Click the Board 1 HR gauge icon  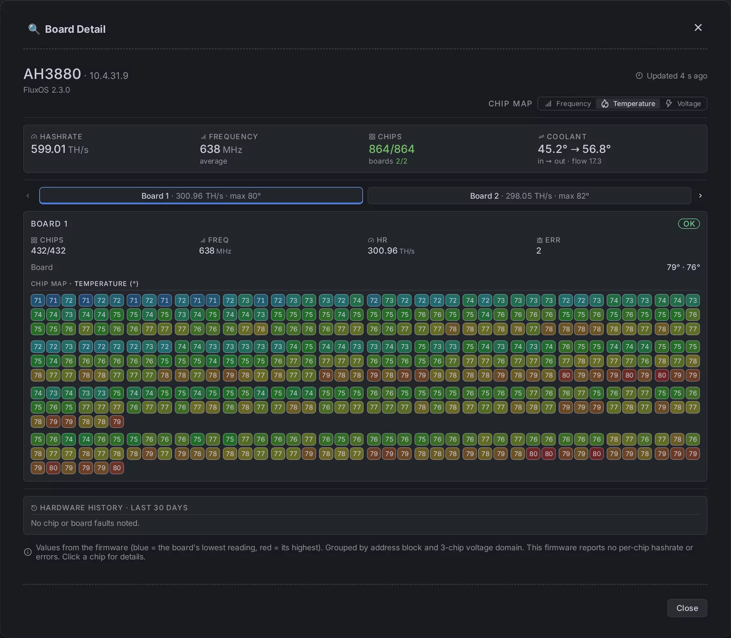pos(371,240)
